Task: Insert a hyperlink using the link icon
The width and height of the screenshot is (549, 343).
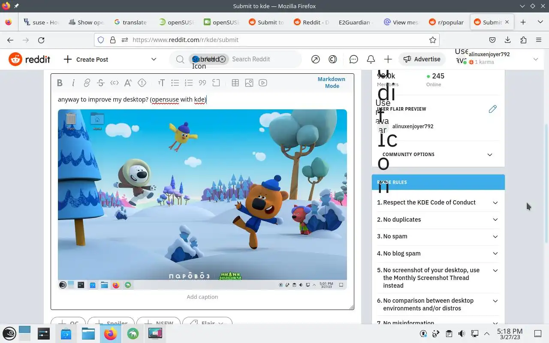Action: point(87,83)
